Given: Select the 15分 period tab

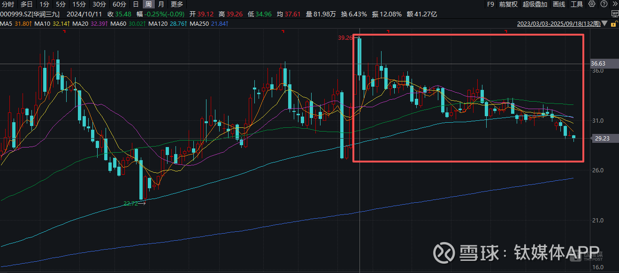Looking at the screenshot, I should tap(79, 4).
